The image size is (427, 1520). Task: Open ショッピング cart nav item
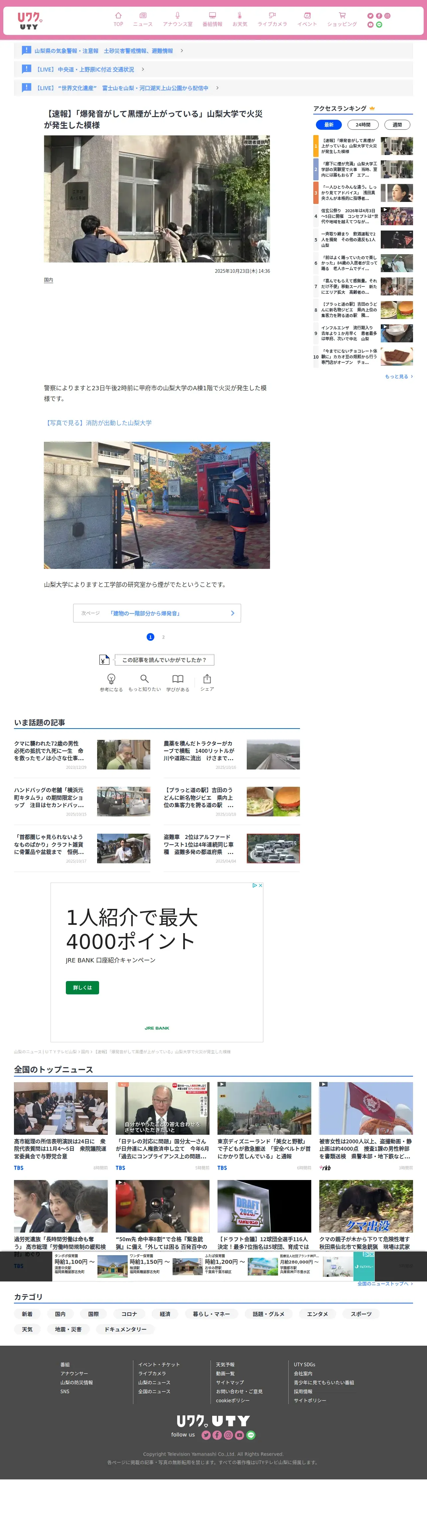pyautogui.click(x=342, y=20)
